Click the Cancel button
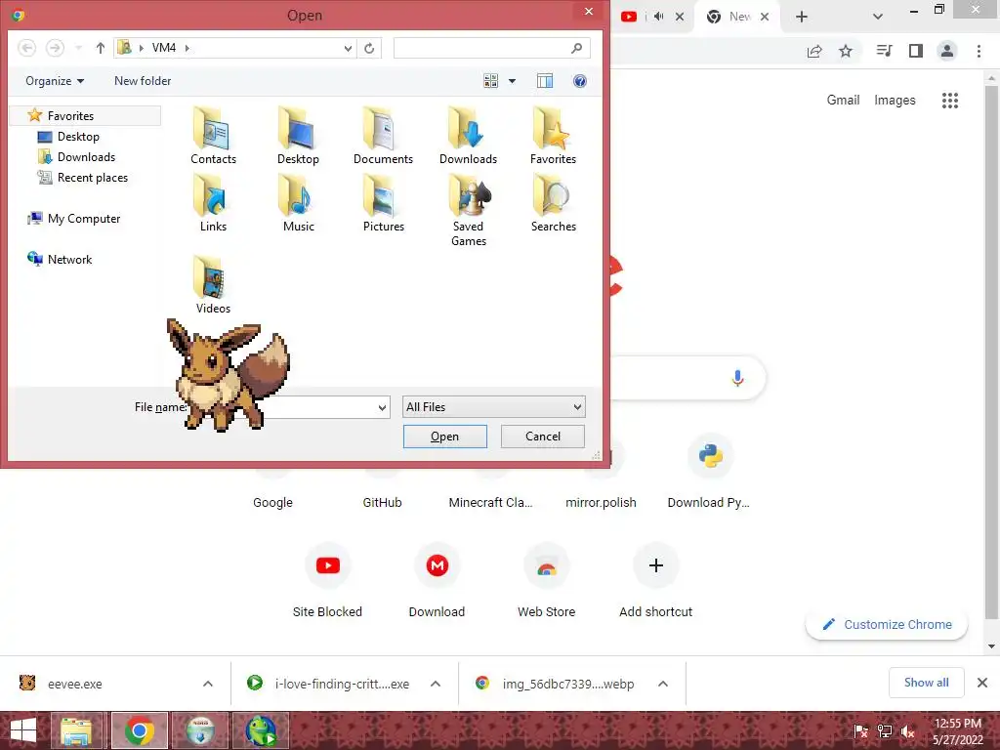1000x750 pixels. point(543,437)
